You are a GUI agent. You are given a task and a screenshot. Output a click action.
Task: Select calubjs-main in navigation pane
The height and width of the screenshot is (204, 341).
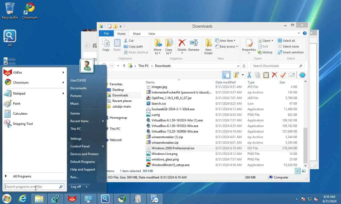(x=121, y=107)
